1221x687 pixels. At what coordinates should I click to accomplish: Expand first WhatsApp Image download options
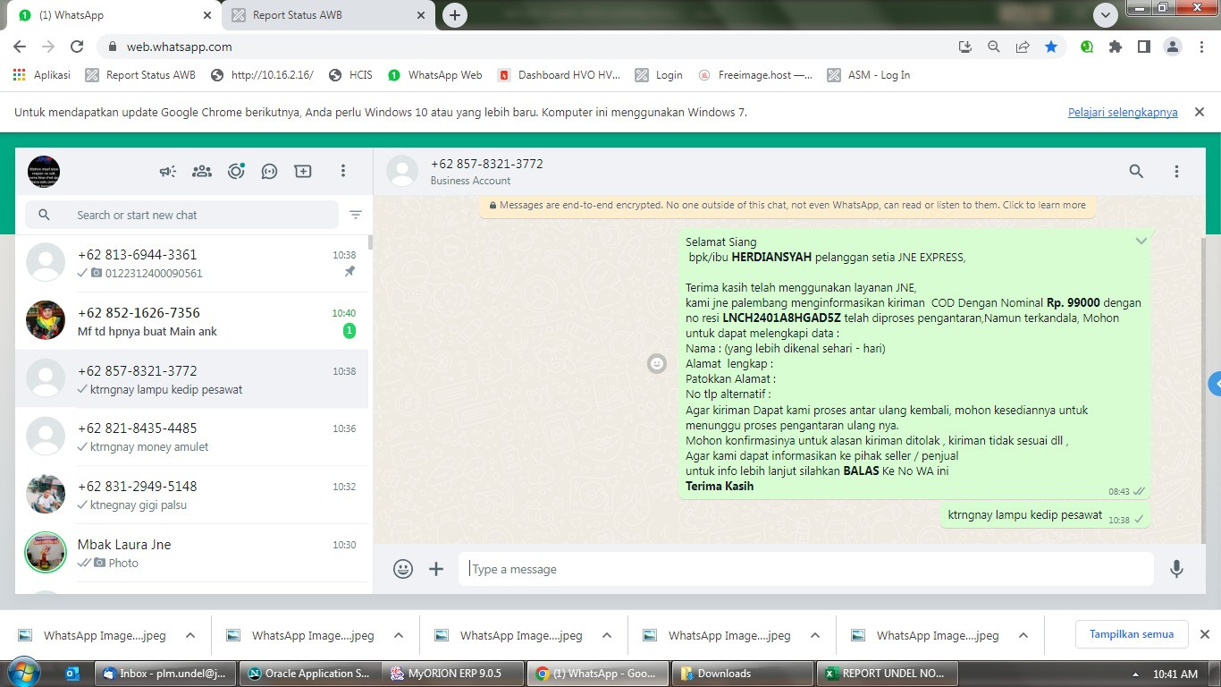(x=190, y=635)
